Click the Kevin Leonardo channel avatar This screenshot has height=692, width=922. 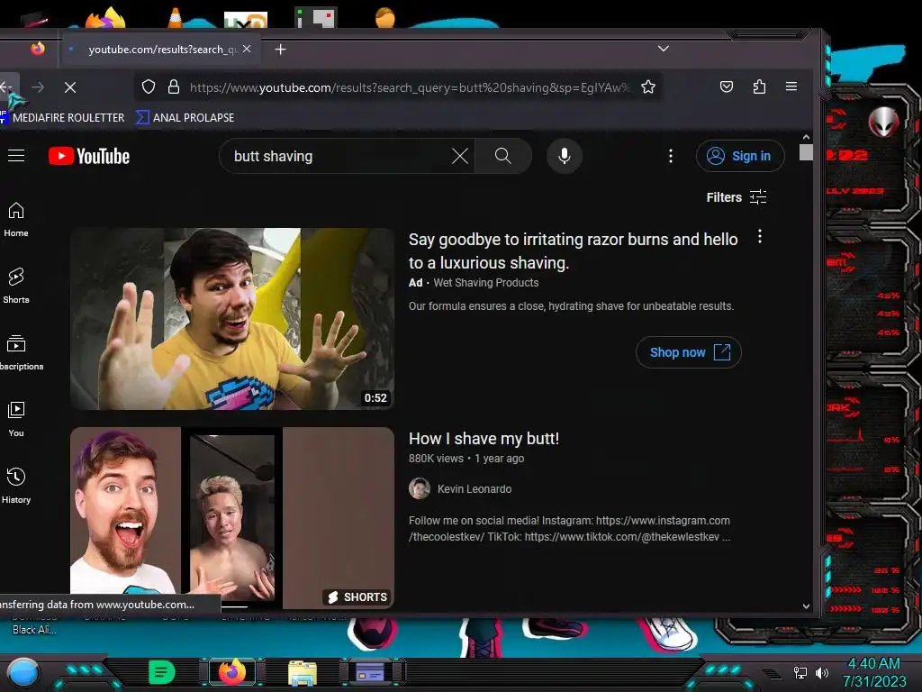click(x=420, y=488)
